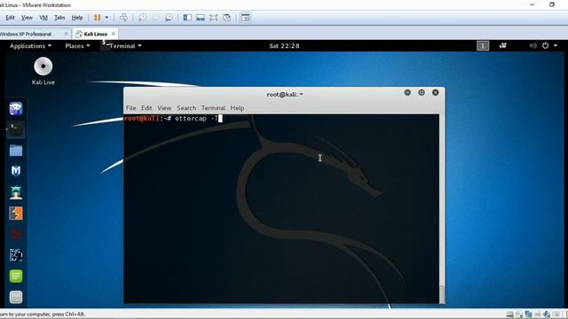Screen dimensions: 568x319
Task: Click the volume speaker icon
Action: pyautogui.click(x=532, y=45)
